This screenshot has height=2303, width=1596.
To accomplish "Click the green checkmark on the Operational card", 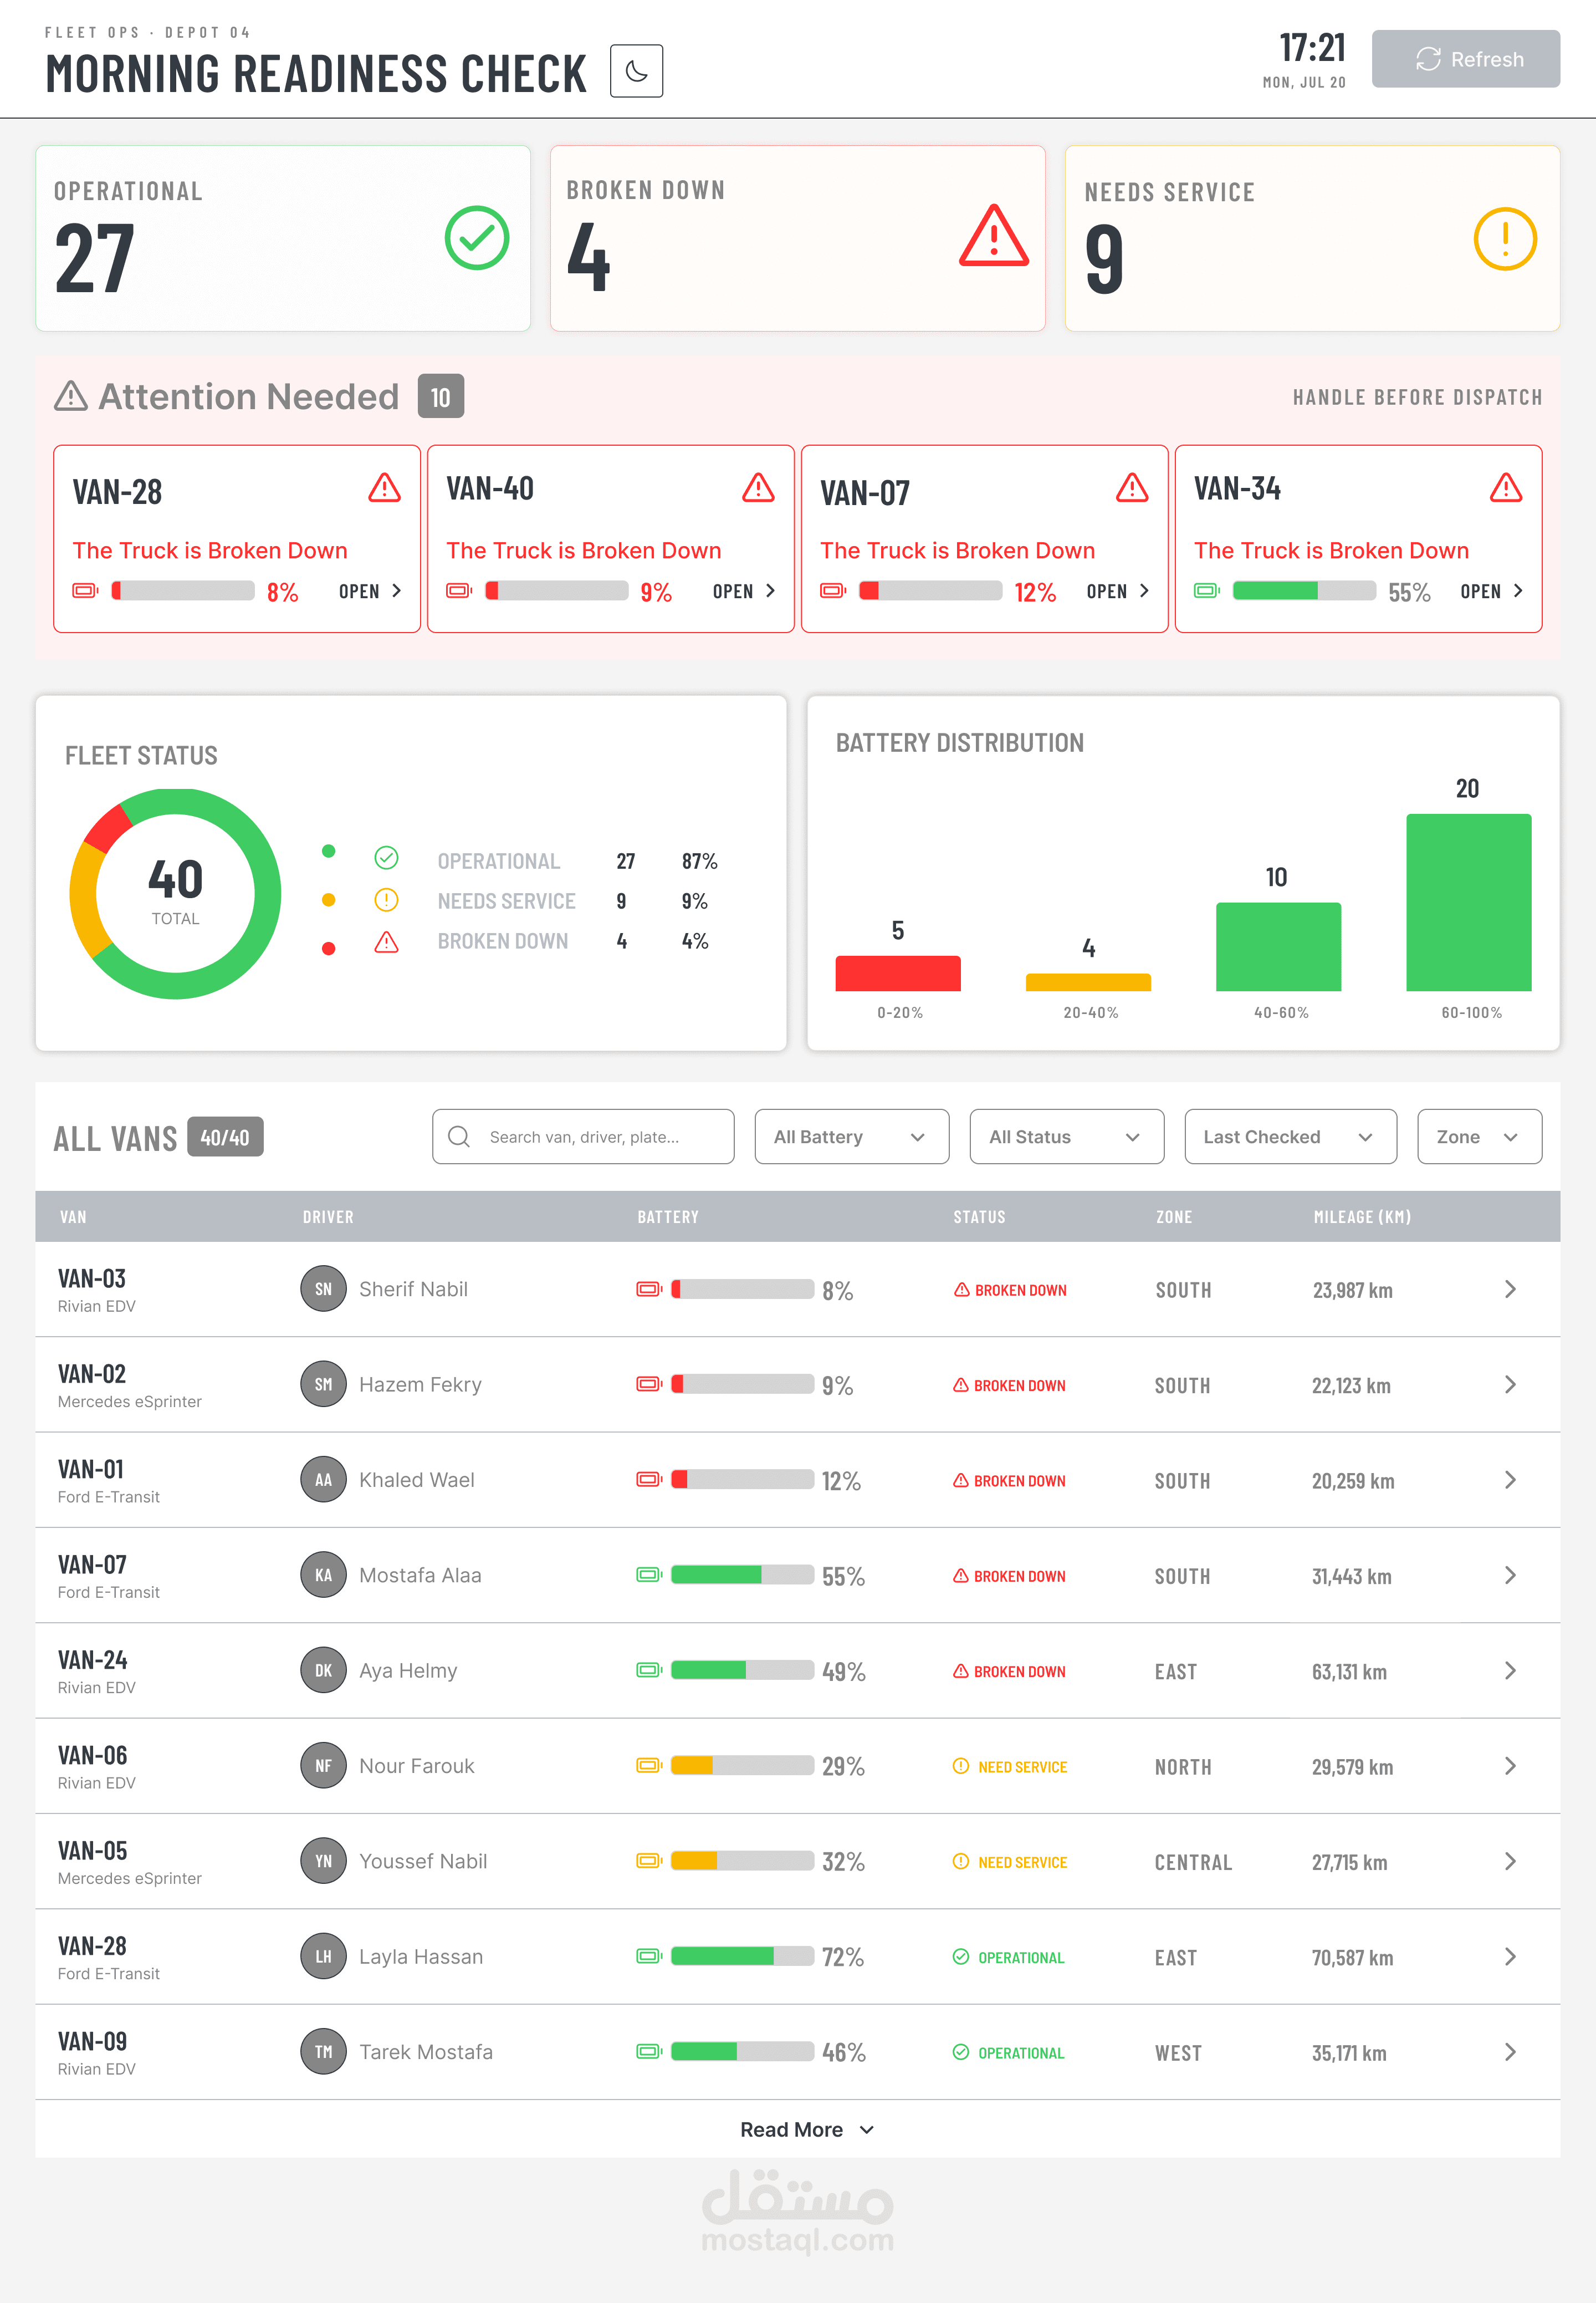I will (x=477, y=238).
